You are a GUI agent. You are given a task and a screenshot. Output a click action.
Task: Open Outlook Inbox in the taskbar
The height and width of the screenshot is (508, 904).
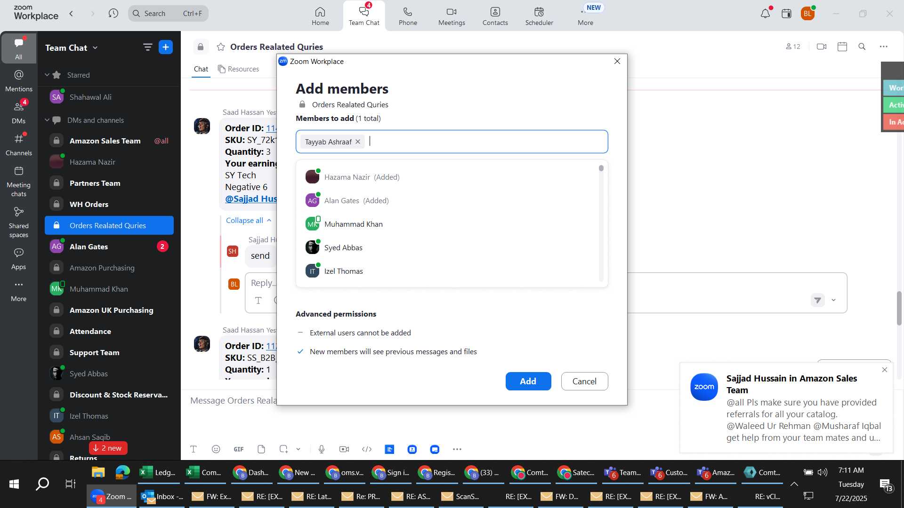click(163, 496)
